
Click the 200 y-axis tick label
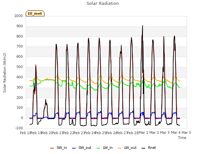[x=20, y=98]
